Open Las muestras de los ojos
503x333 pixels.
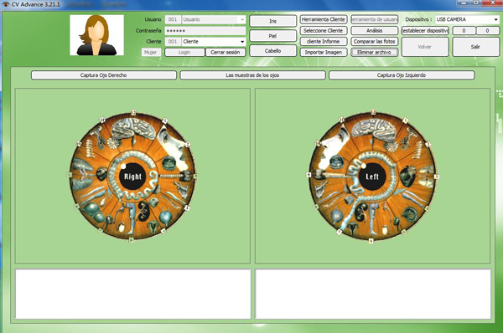click(x=252, y=75)
